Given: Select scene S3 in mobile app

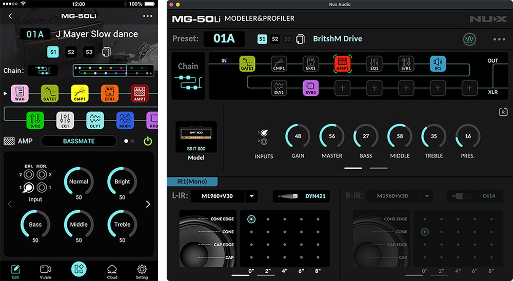Looking at the screenshot, I should pyautogui.click(x=89, y=52).
